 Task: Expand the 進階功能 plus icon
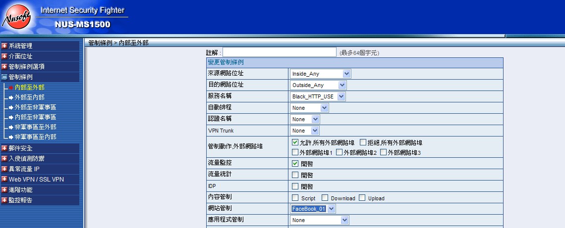point(4,189)
